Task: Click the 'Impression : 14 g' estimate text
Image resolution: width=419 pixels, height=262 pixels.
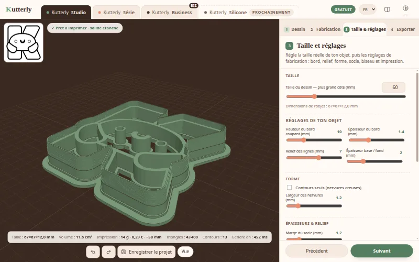Action: point(129,237)
